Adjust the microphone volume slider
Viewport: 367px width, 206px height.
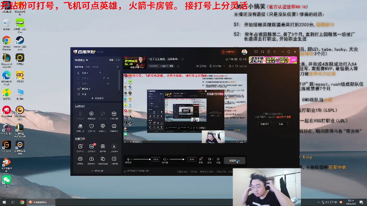(142, 159)
